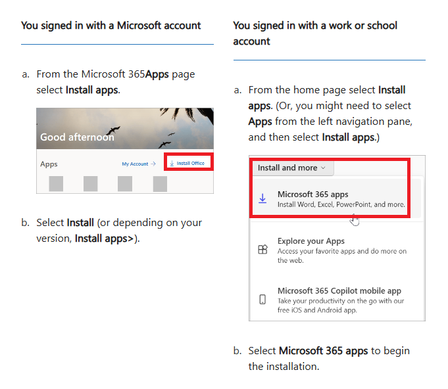Image resolution: width=448 pixels, height=389 pixels.
Task: Click the Good afternoon banner image
Action: 125,128
